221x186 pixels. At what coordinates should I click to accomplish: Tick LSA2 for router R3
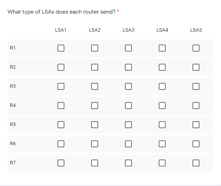pyautogui.click(x=95, y=86)
